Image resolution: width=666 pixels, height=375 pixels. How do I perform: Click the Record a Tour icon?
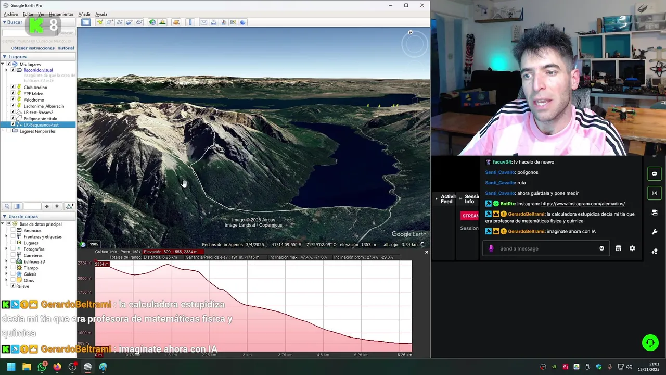tap(139, 22)
